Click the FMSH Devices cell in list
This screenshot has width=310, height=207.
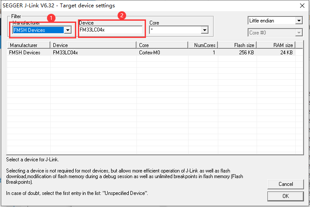(25, 53)
